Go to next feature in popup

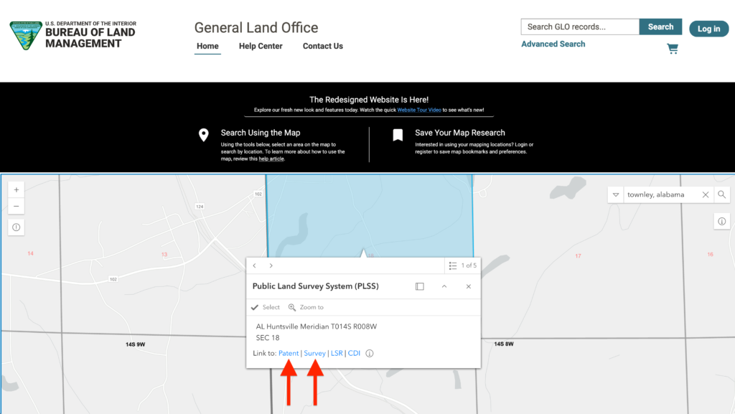[x=271, y=265]
